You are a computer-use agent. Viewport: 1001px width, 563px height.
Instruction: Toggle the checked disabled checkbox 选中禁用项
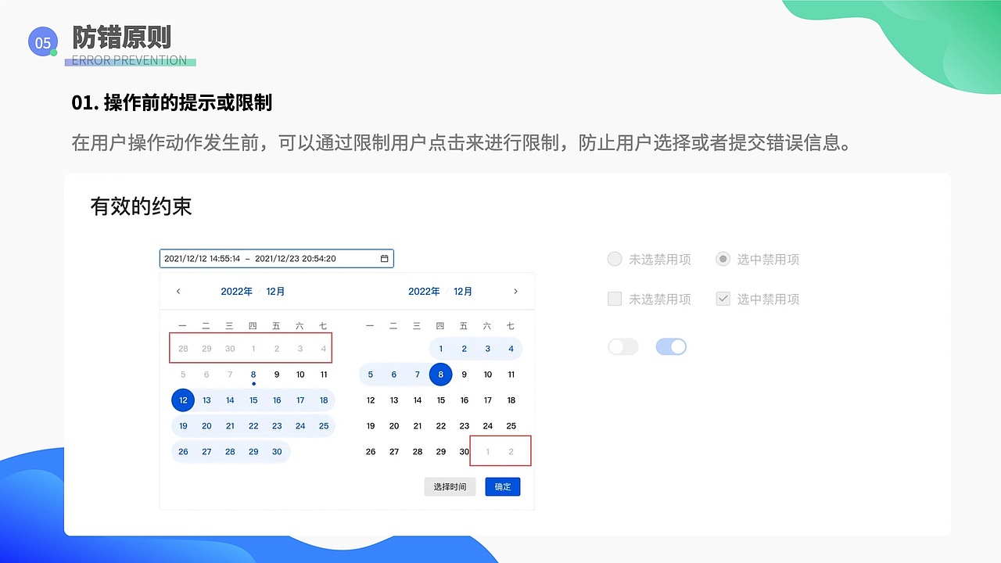click(723, 299)
